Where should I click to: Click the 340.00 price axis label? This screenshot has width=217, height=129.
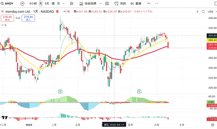212,18
